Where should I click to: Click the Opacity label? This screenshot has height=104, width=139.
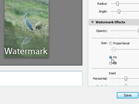[102, 31]
